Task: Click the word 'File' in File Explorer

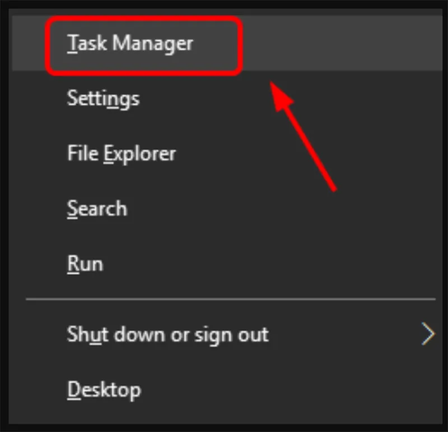Action: coord(83,154)
